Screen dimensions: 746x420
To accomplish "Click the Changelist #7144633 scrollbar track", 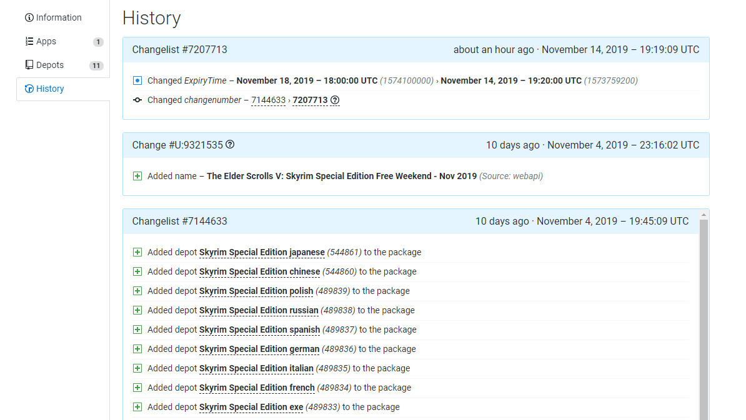I will 704,320.
